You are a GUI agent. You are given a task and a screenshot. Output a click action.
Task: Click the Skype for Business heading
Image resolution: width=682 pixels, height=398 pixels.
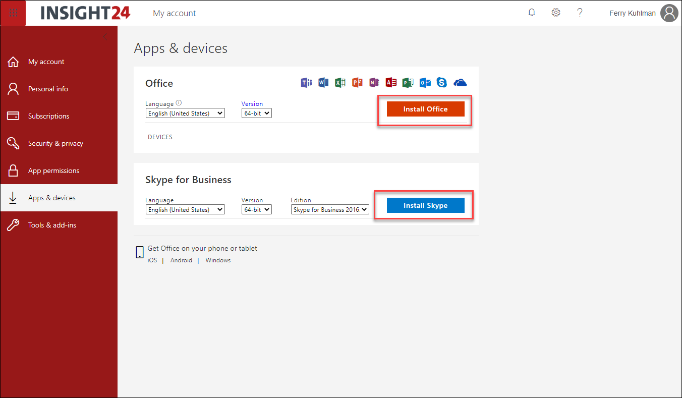click(x=188, y=180)
